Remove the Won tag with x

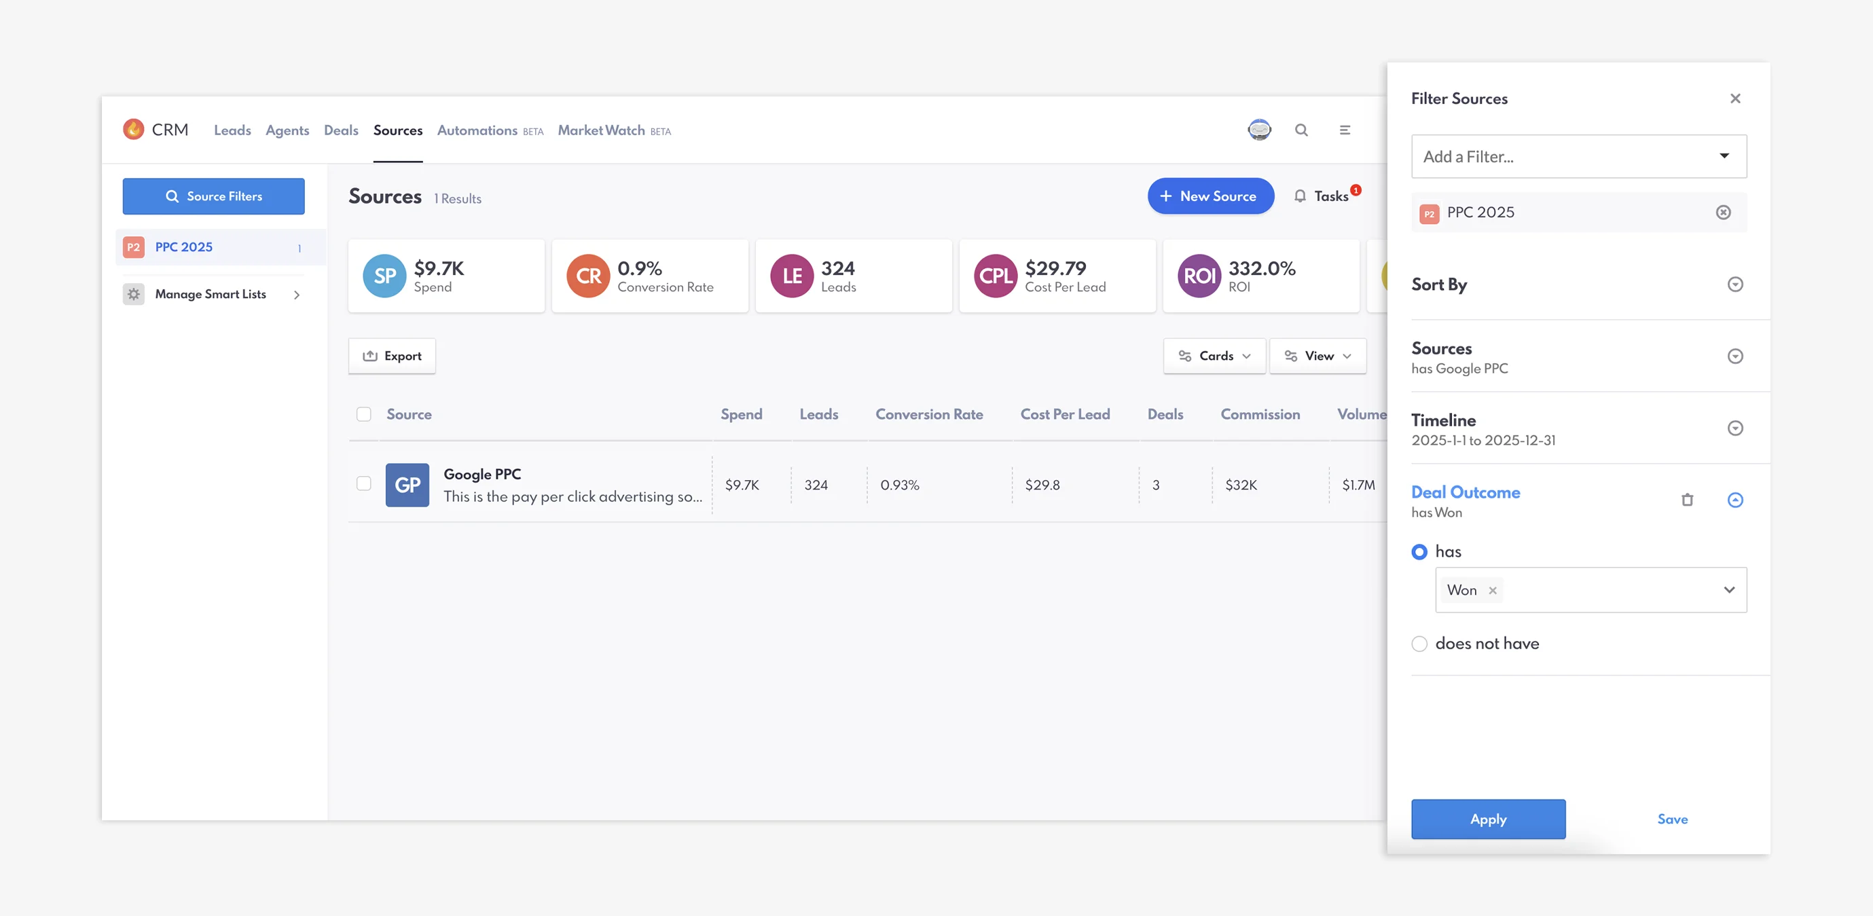click(x=1492, y=590)
